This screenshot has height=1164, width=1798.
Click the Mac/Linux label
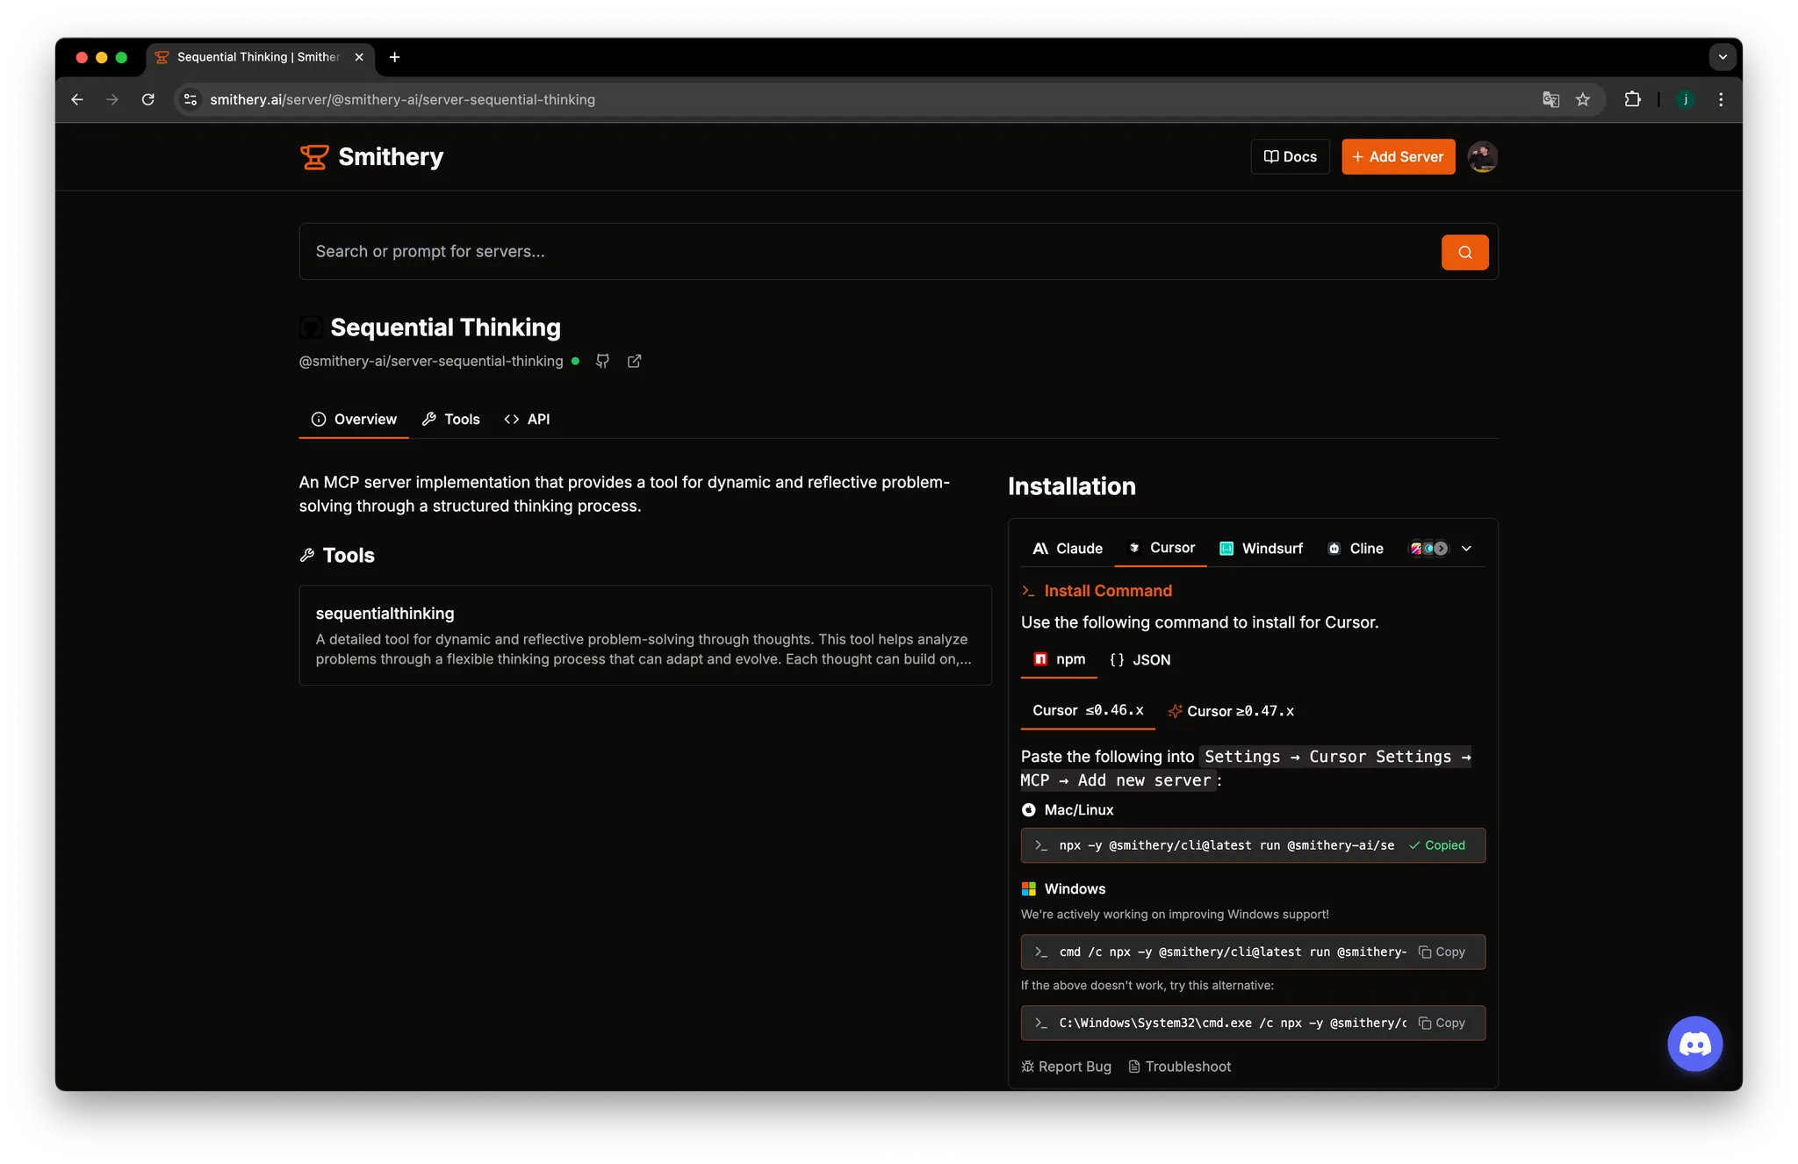tap(1078, 810)
